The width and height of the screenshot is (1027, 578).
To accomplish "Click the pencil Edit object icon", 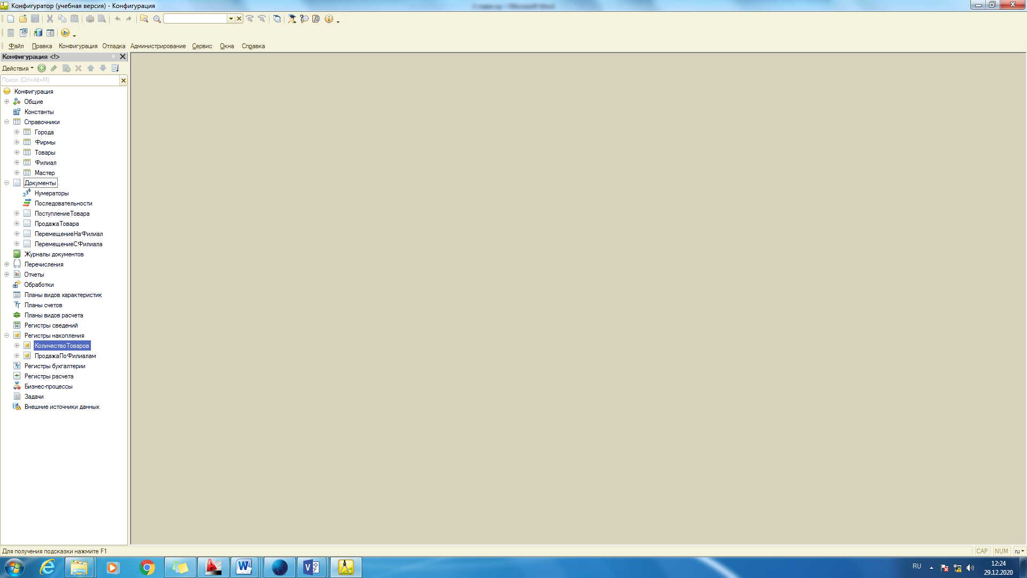I will click(x=54, y=69).
